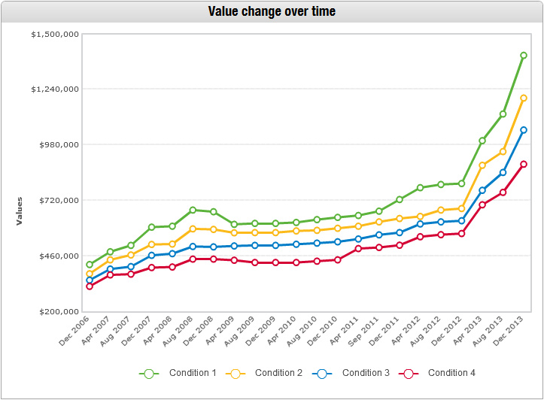Click green Condition 1 point at Apr 2013
Screen dimensions: 544x400
pyautogui.click(x=482, y=141)
